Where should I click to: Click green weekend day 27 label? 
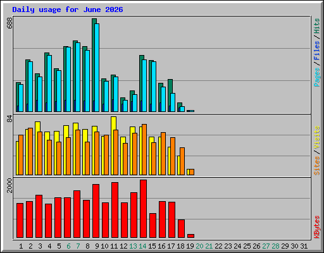(x=266, y=246)
